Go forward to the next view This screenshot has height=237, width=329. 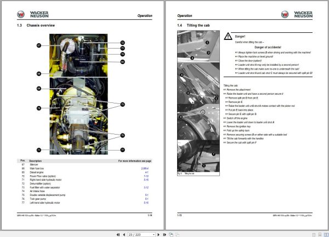[x=177, y=235]
